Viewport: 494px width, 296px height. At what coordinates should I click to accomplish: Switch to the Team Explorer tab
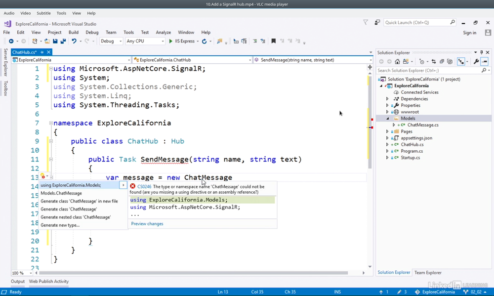[x=428, y=272]
